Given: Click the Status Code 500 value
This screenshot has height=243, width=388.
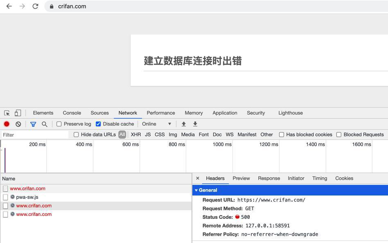Looking at the screenshot, I should [245, 217].
